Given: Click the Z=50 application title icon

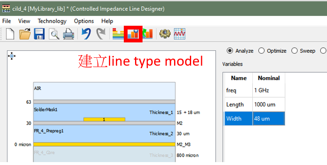Looking at the screenshot, I should pyautogui.click(x=6, y=9).
